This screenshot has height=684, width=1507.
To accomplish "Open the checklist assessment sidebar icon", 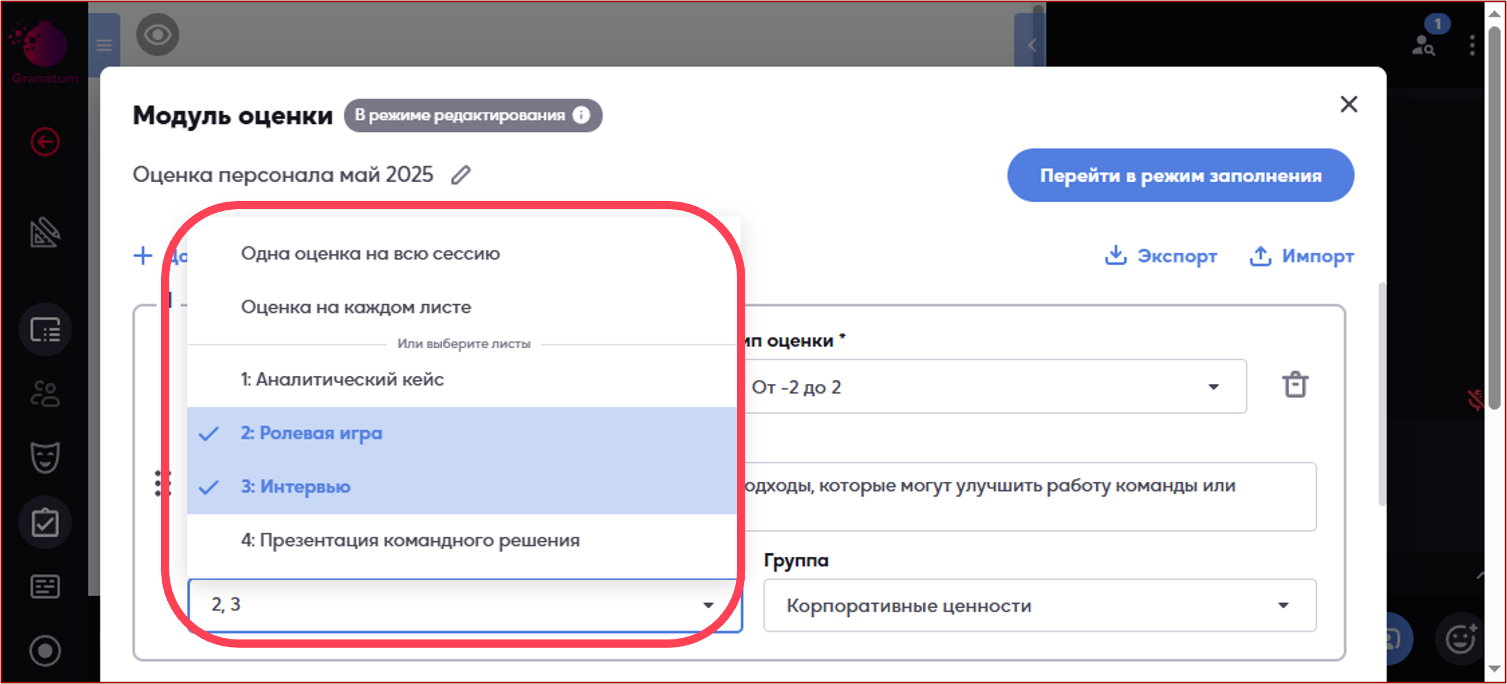I will pos(45,522).
